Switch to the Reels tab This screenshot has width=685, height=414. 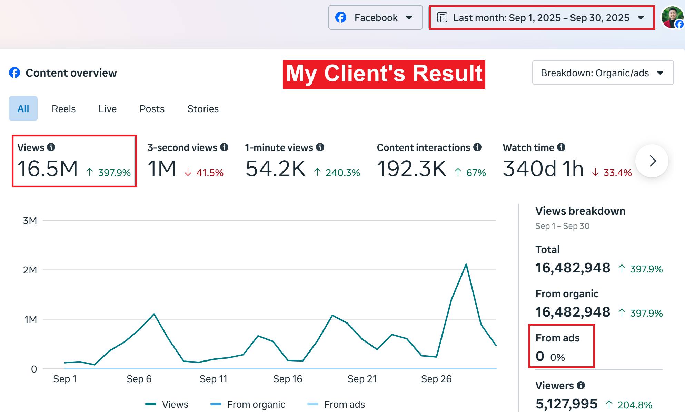[x=63, y=109]
